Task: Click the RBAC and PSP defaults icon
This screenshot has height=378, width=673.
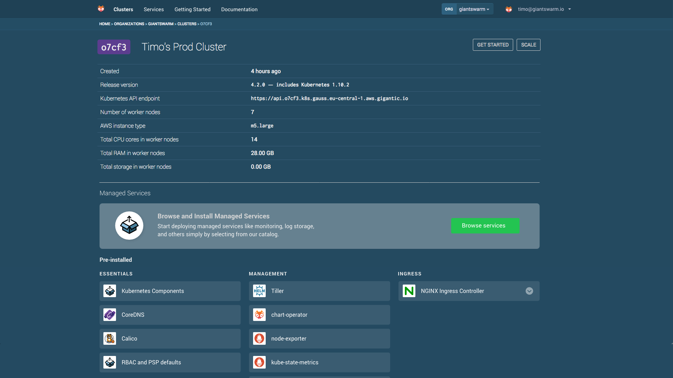Action: (x=110, y=362)
